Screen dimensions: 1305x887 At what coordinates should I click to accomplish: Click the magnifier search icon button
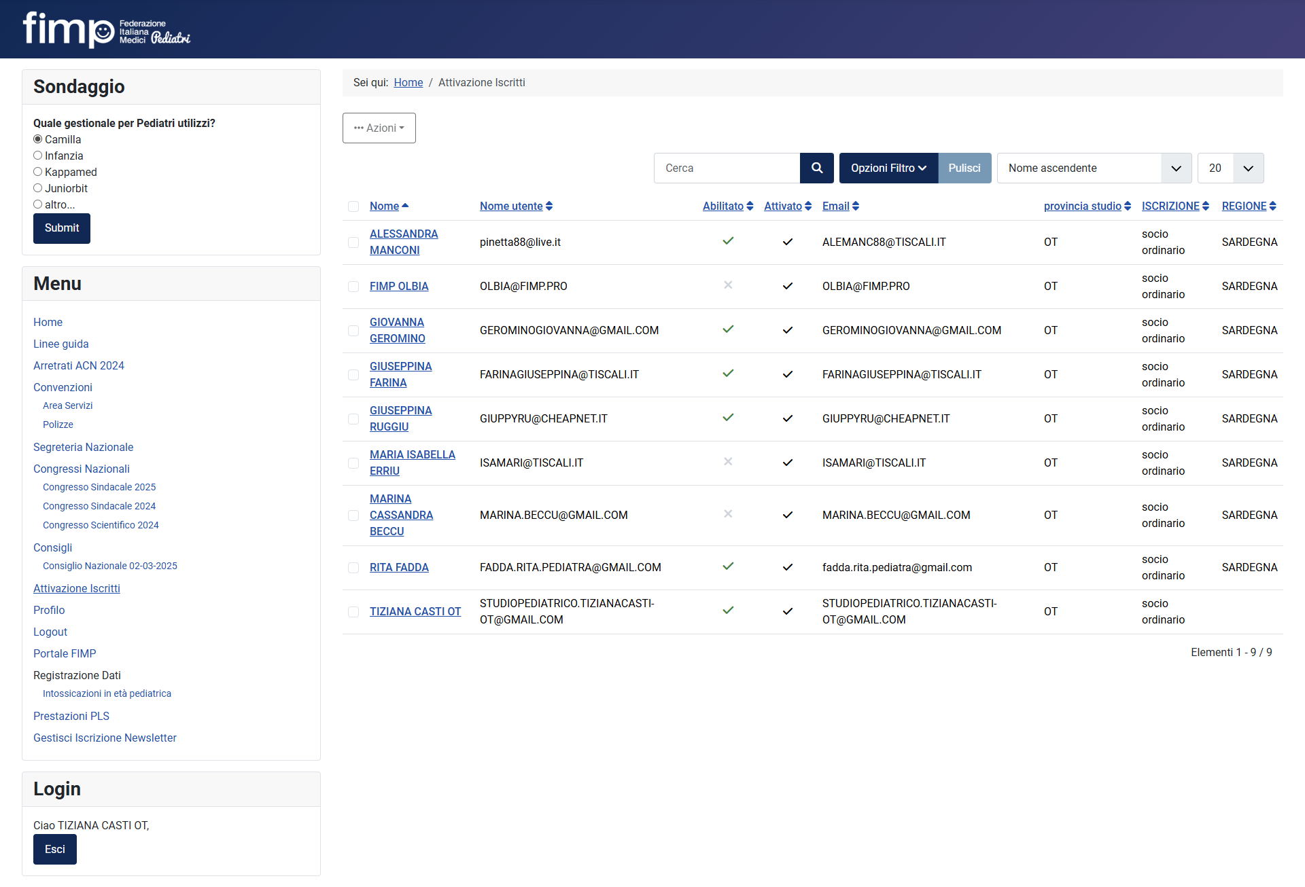(x=816, y=168)
